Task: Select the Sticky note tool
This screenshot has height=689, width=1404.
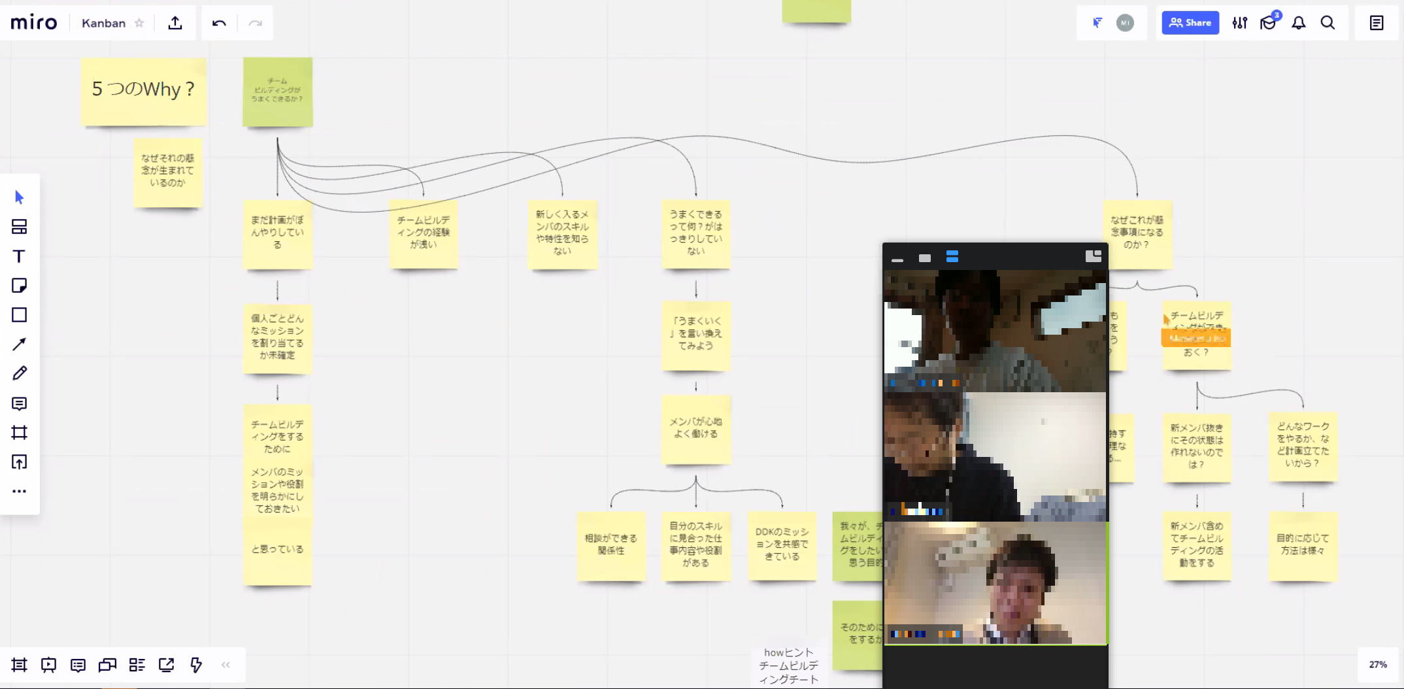Action: 19,285
